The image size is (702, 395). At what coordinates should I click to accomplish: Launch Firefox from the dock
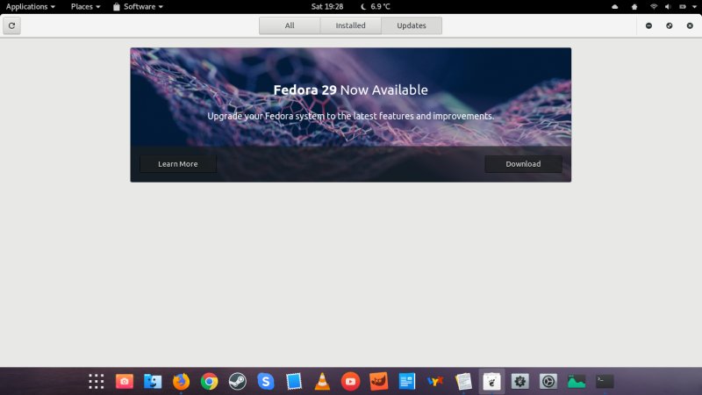[x=181, y=382]
